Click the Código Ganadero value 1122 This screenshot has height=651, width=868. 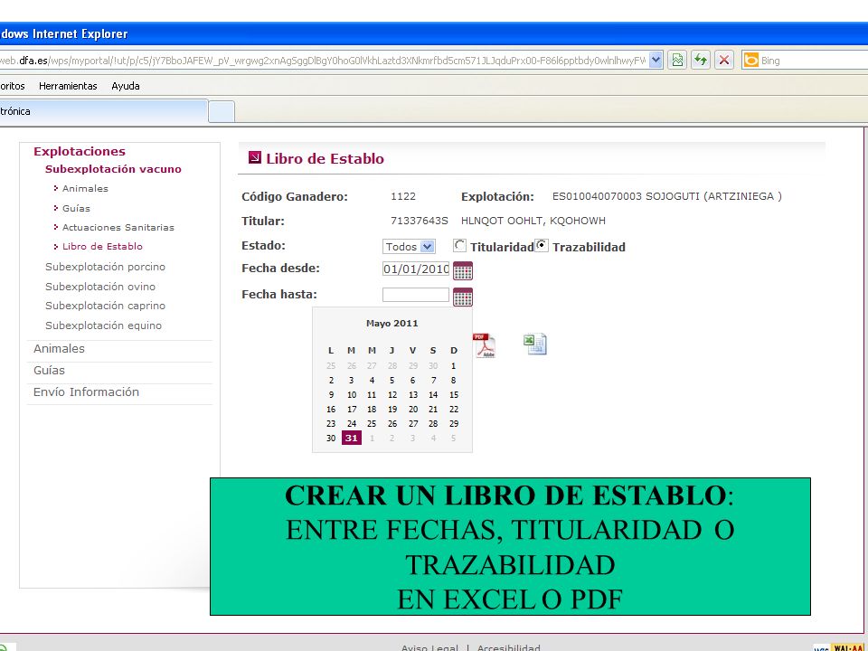coord(403,196)
